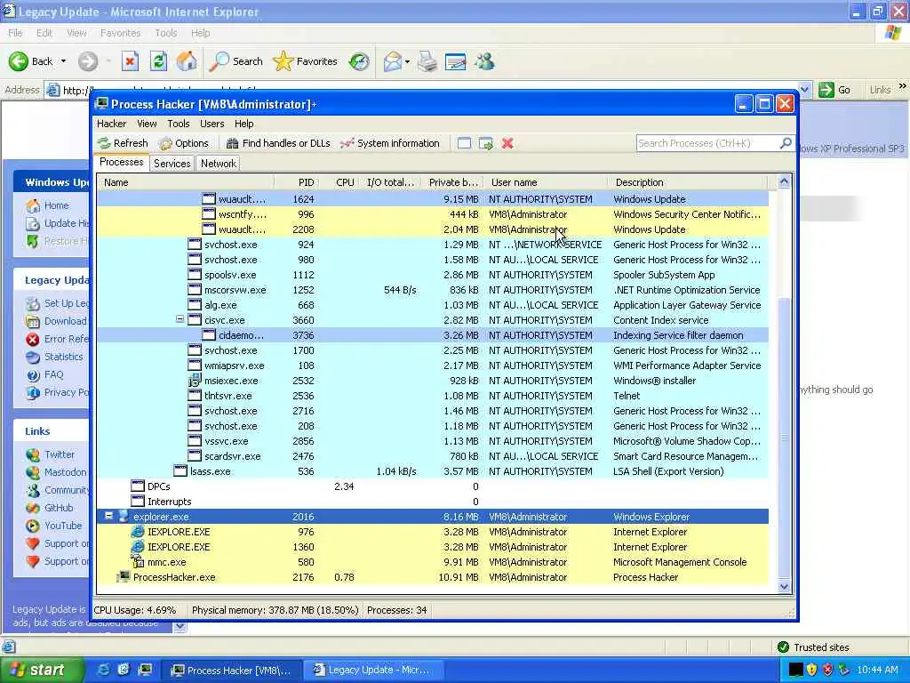
Task: Select the mscorsvw.exe process row
Action: tap(433, 290)
